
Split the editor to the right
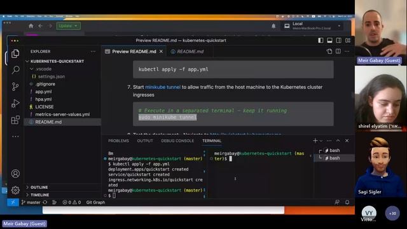pyautogui.click(x=338, y=52)
